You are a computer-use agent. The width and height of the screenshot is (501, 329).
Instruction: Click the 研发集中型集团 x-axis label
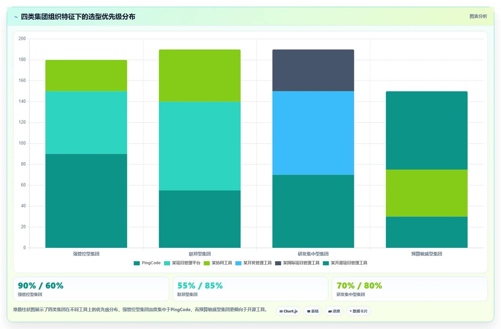click(x=313, y=254)
